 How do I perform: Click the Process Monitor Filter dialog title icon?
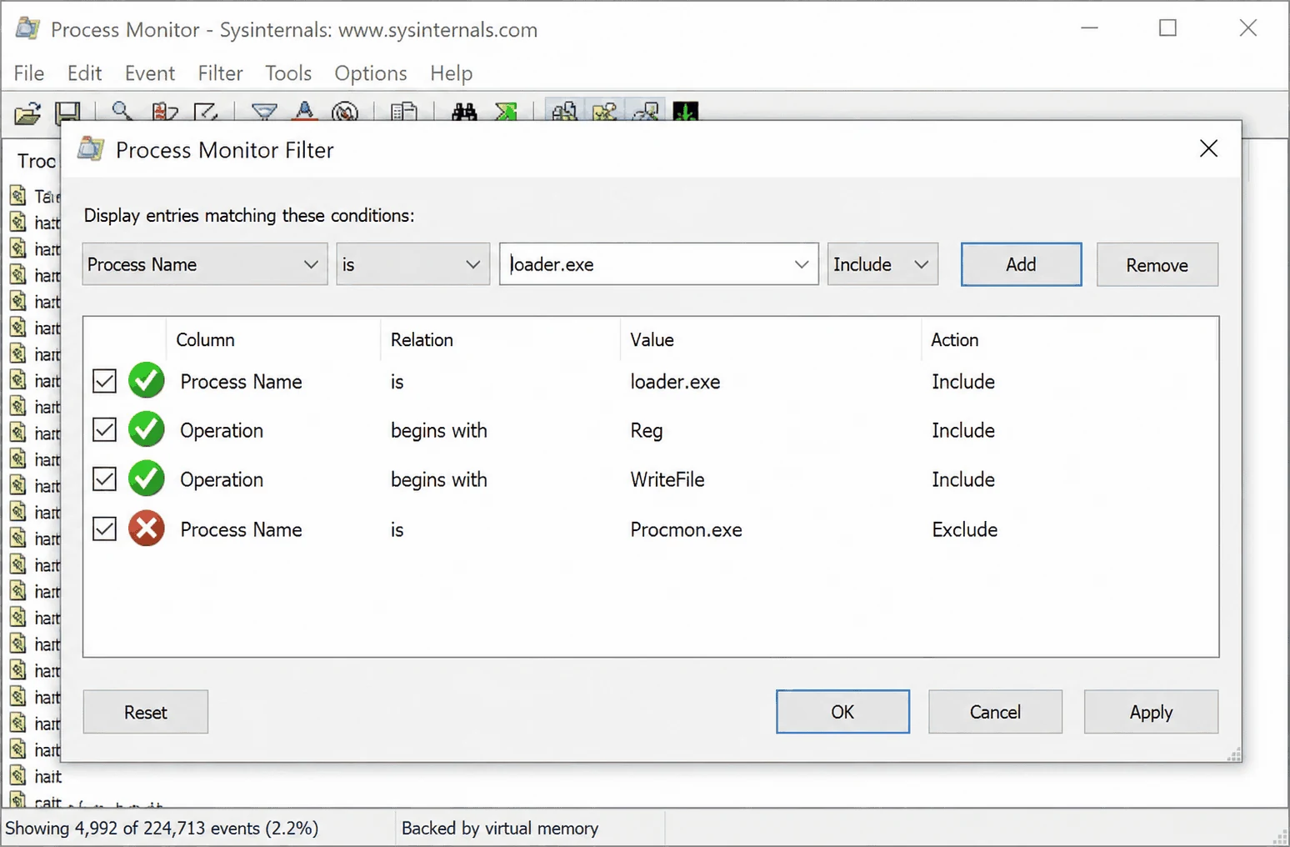coord(91,150)
